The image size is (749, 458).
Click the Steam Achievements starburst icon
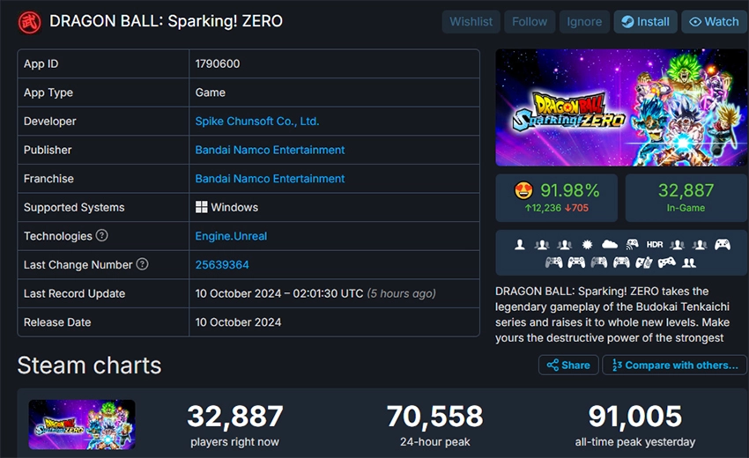point(587,244)
